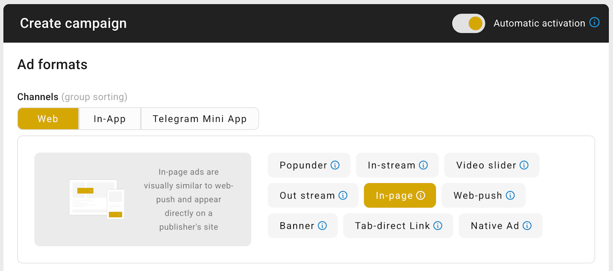
Task: Open the In-stream info icon
Action: pyautogui.click(x=423, y=165)
